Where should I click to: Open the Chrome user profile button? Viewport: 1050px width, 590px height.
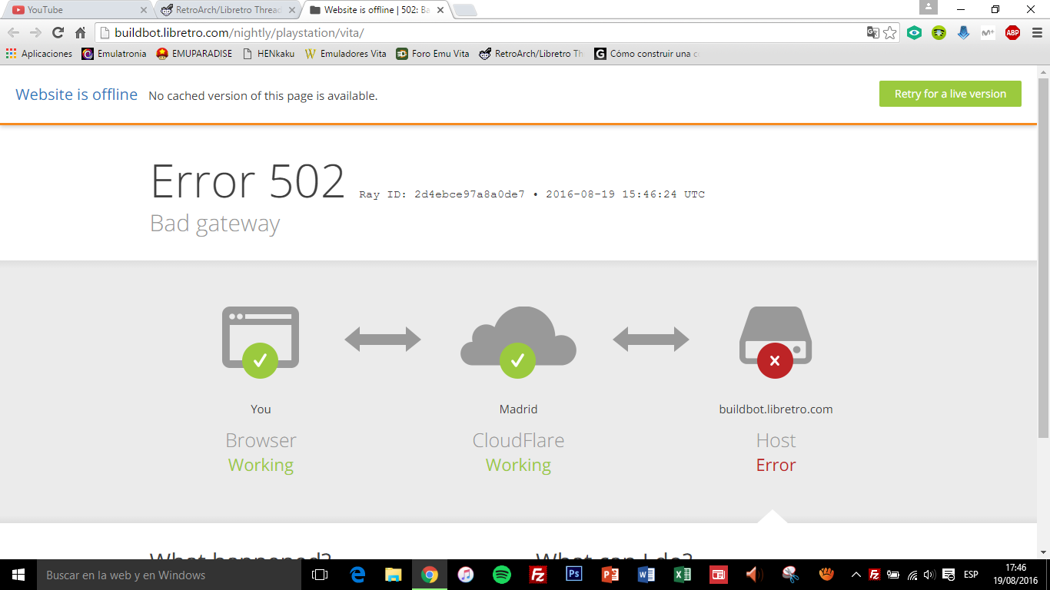click(929, 8)
